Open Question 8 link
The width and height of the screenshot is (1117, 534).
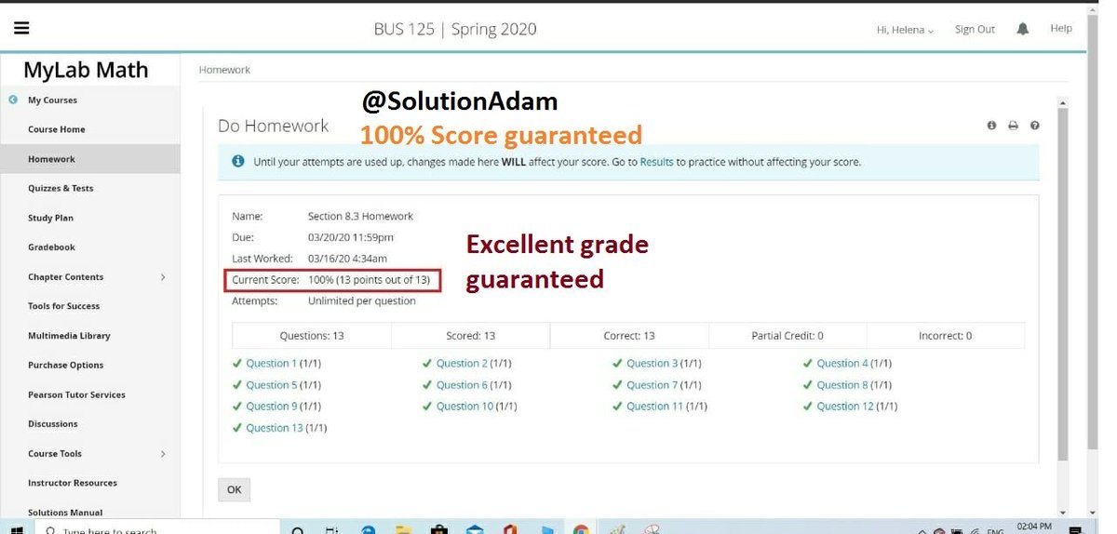click(x=842, y=385)
